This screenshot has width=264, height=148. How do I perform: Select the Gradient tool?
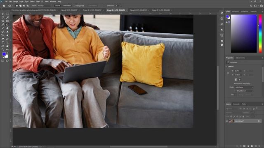click(3, 35)
